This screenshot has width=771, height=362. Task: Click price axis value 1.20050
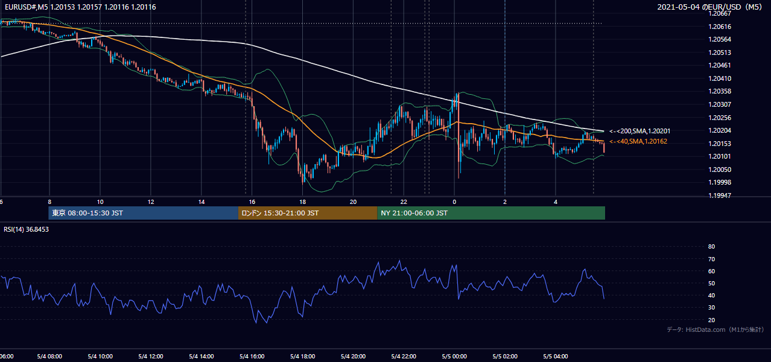tap(721, 170)
